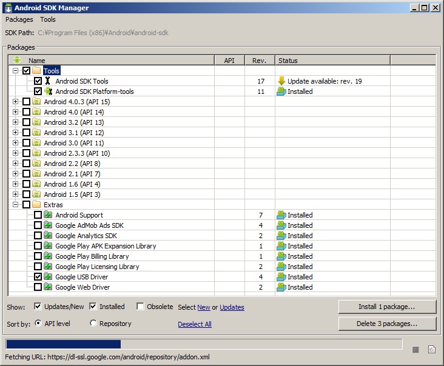Click the Name column header

(x=112, y=60)
